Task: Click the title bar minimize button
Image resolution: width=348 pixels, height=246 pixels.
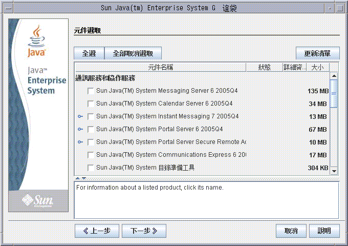Action: tap(330, 8)
